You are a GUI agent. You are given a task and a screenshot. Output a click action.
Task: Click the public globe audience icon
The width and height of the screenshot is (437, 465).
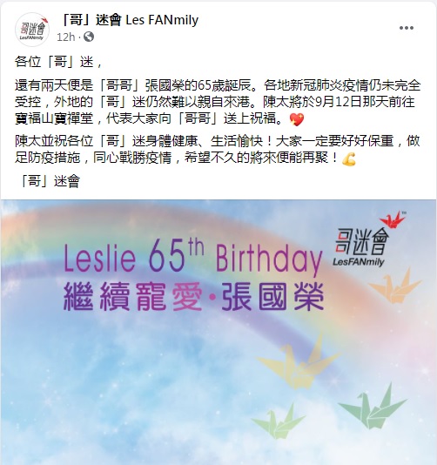pos(89,37)
